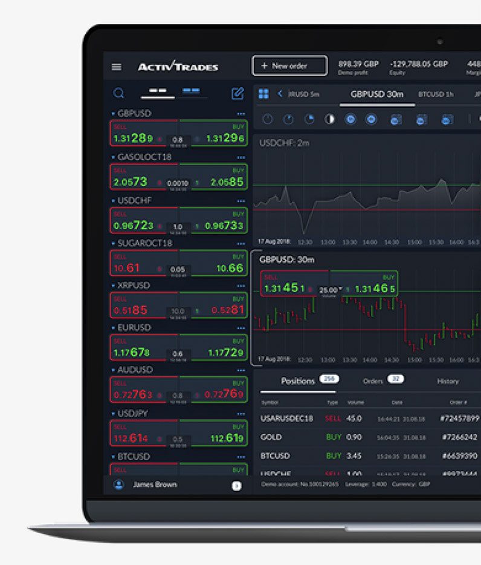The width and height of the screenshot is (481, 565).
Task: Open the chart grid layout icon
Action: click(x=263, y=94)
